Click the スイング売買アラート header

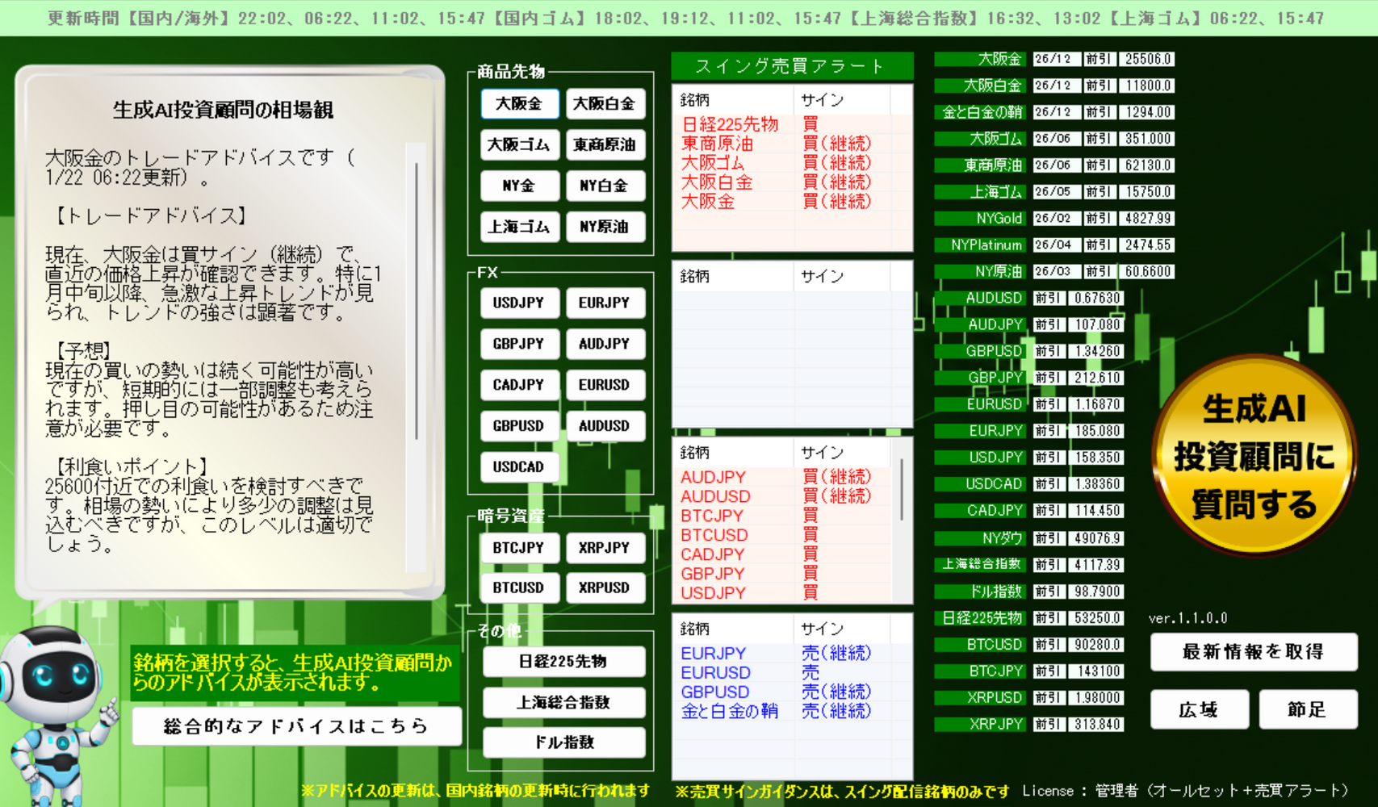pos(792,66)
